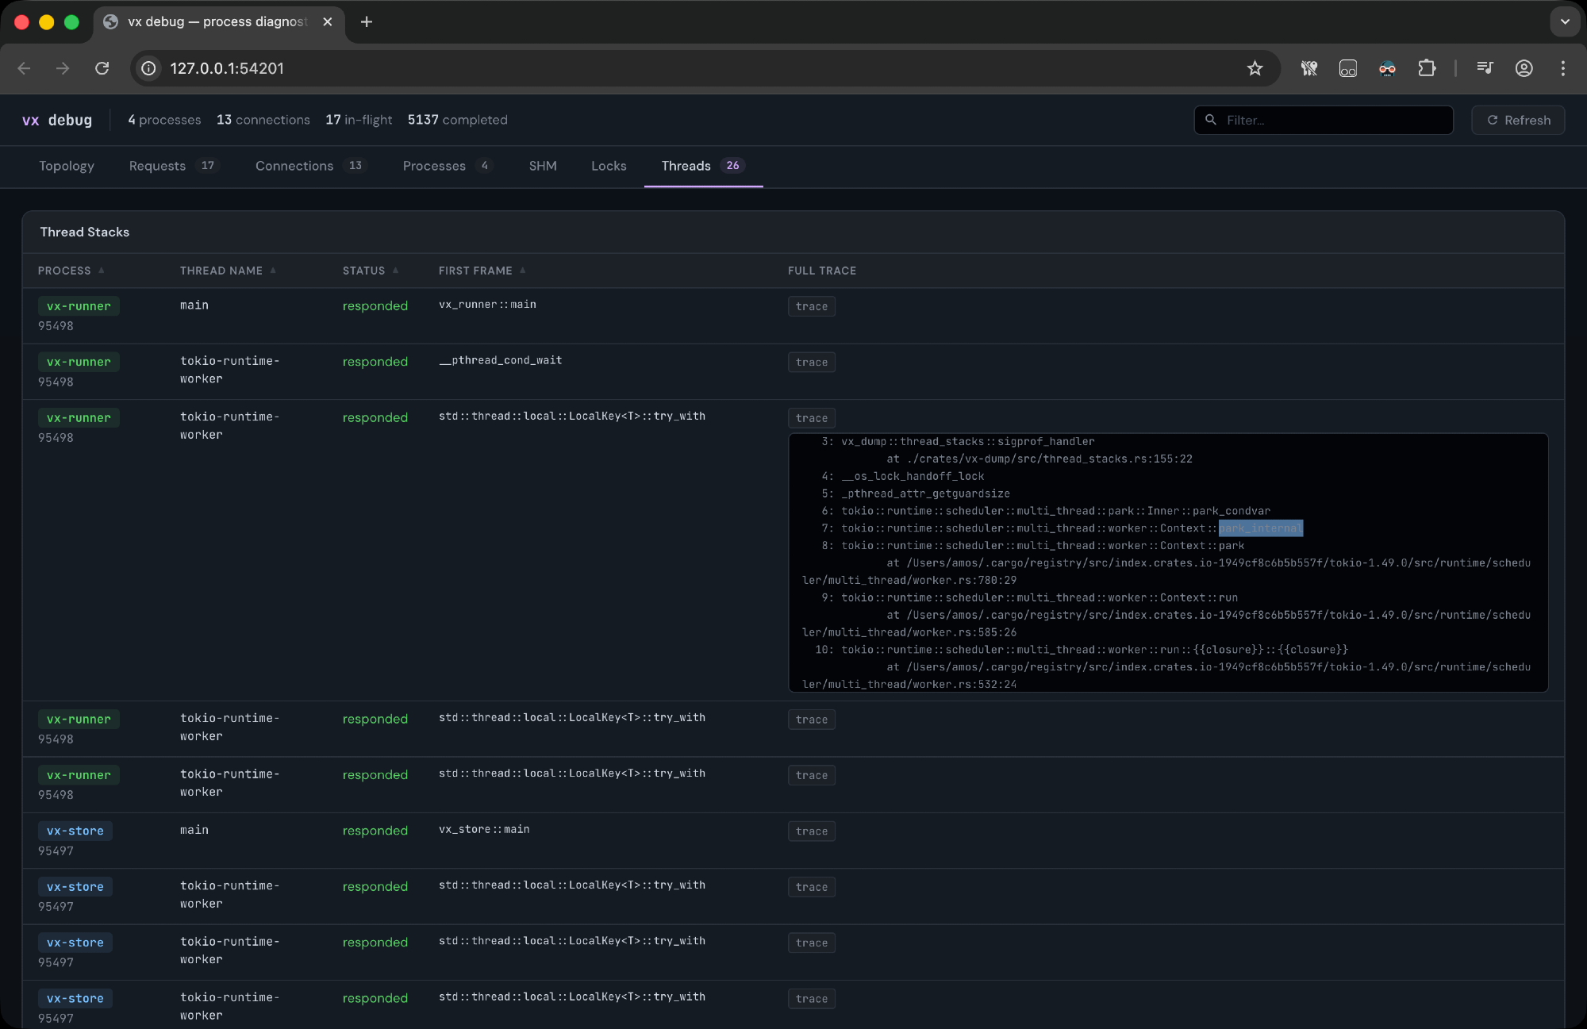The height and width of the screenshot is (1029, 1587).
Task: Open a new browser tab
Action: point(366,21)
